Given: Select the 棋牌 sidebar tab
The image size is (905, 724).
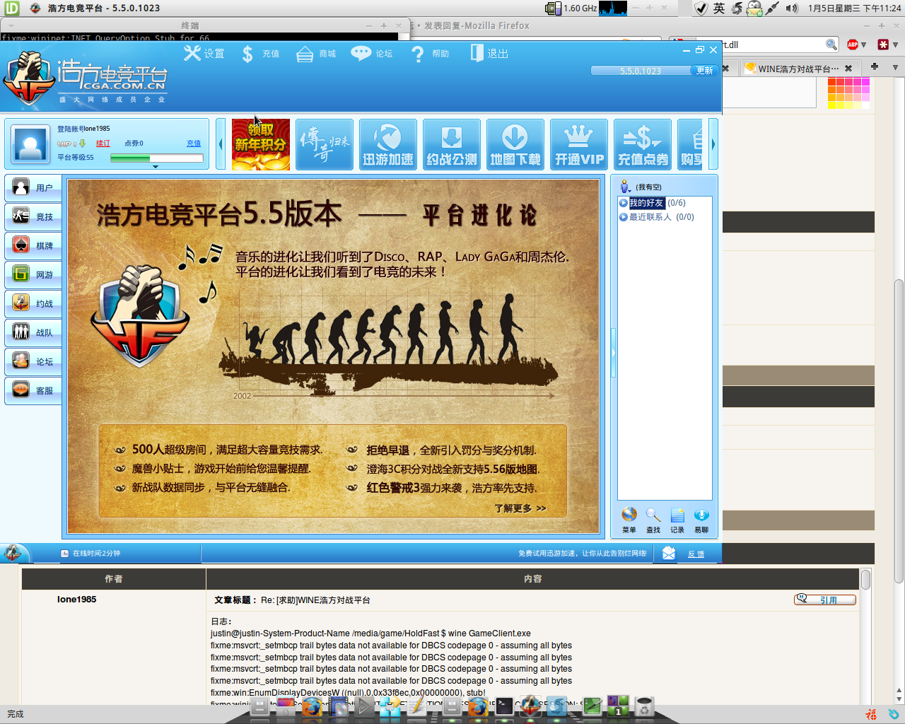Looking at the screenshot, I should point(33,245).
